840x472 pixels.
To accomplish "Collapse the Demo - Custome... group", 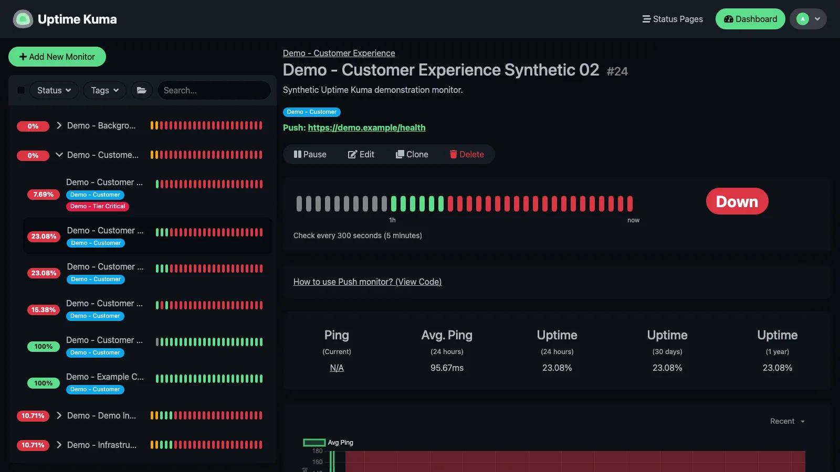I will [x=59, y=155].
